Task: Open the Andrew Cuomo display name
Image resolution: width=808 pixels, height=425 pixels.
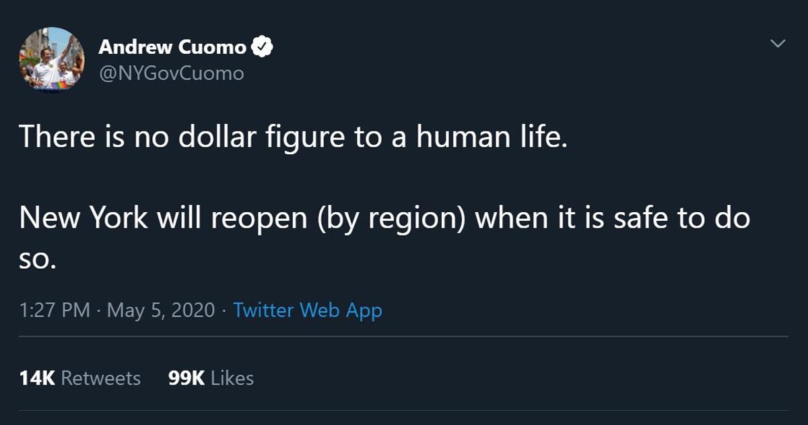Action: coord(172,47)
